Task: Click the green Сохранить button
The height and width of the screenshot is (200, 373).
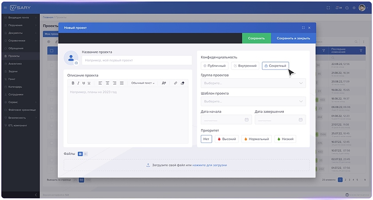Action: [x=256, y=38]
